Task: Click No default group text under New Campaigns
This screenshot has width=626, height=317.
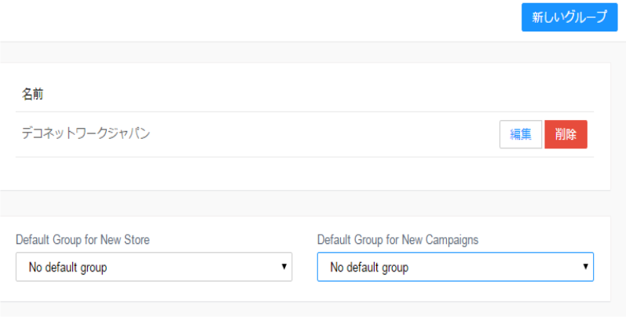Action: [x=369, y=267]
